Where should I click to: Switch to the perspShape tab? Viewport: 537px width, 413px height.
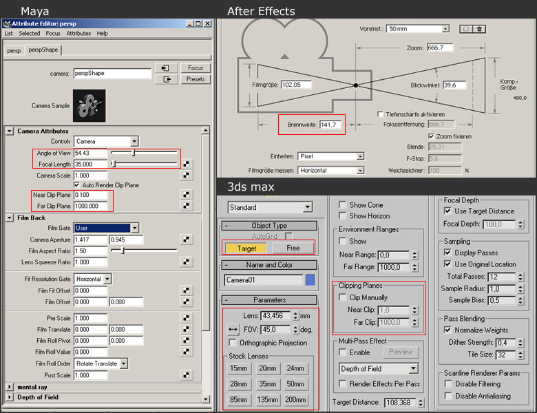43,50
